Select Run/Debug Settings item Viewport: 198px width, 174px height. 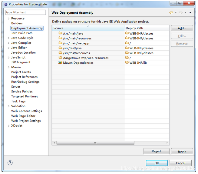click(x=25, y=82)
